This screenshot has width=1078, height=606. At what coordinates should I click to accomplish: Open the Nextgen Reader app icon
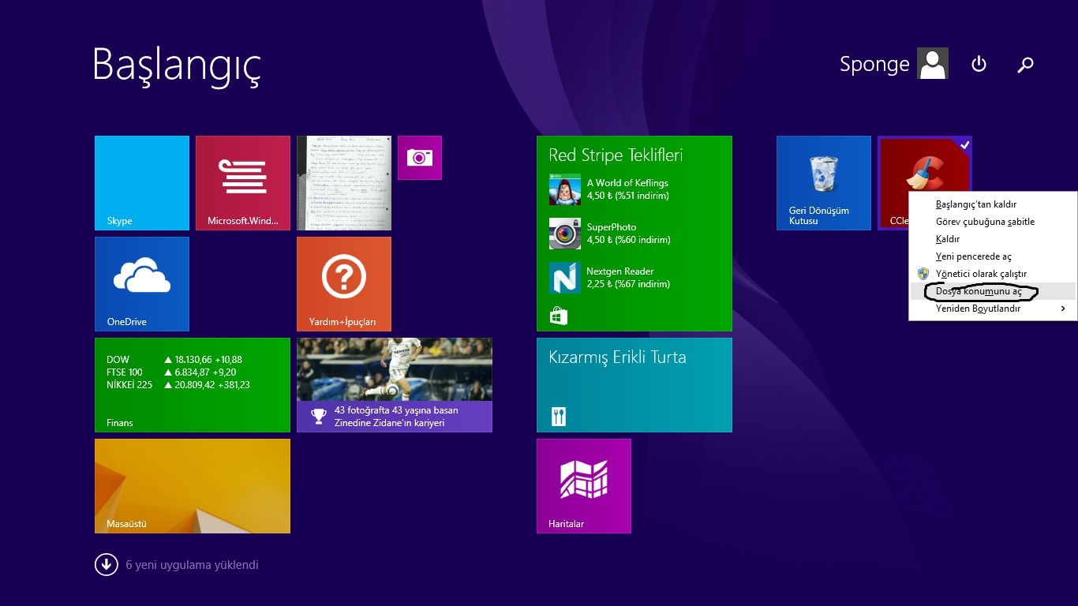pyautogui.click(x=565, y=278)
